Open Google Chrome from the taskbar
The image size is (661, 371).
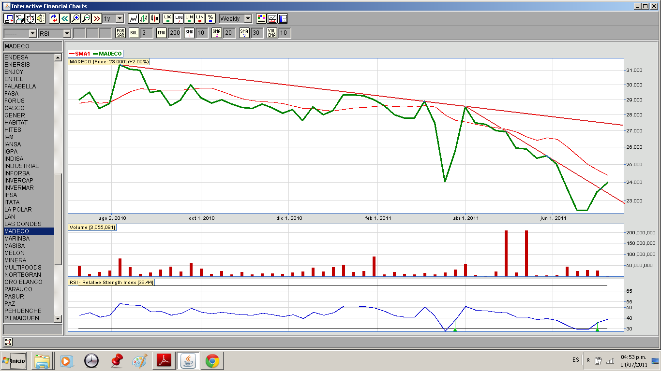click(212, 361)
